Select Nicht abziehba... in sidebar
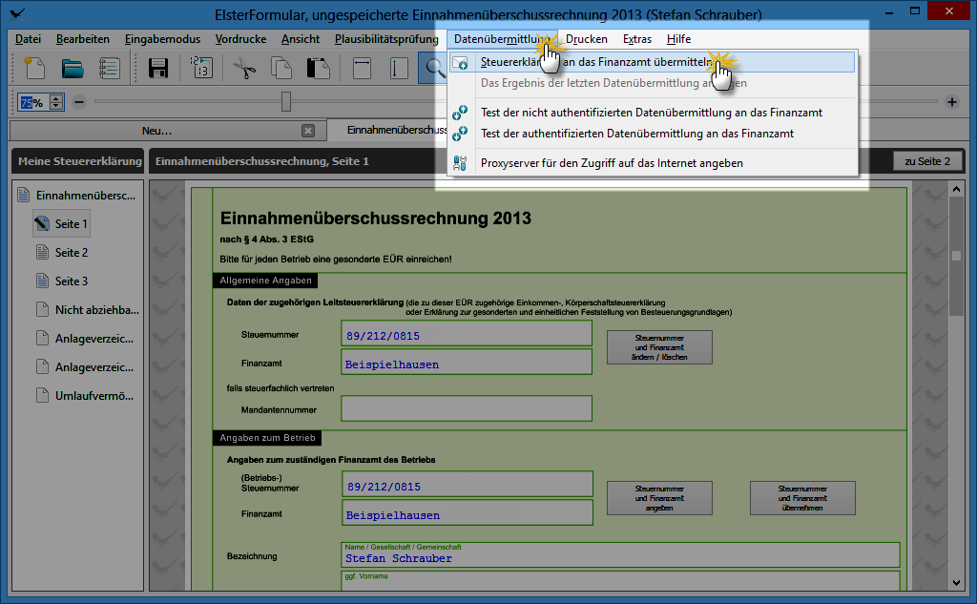 [x=87, y=310]
